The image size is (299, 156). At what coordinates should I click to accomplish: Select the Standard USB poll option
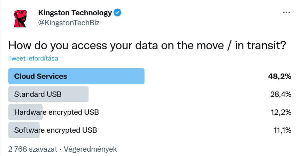(x=38, y=94)
